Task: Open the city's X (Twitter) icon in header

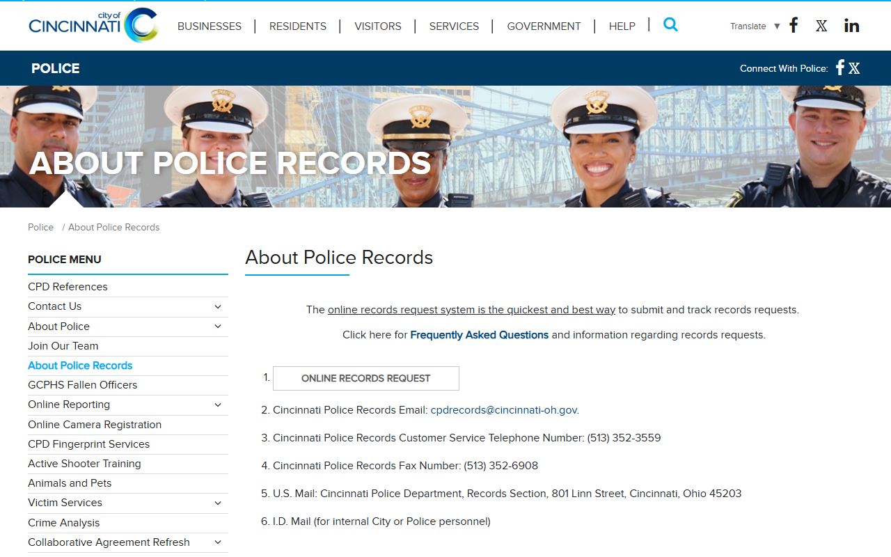Action: 821,26
